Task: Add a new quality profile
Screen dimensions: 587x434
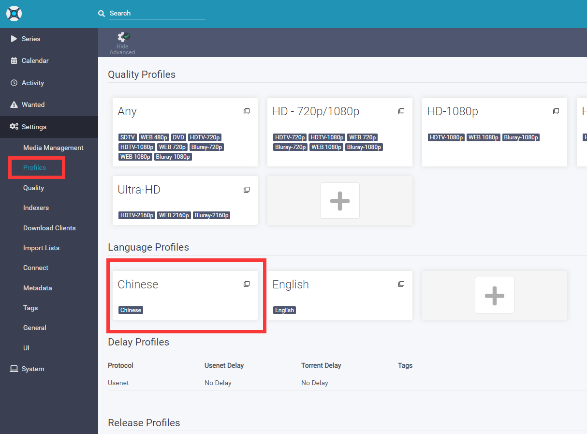Action: 339,200
